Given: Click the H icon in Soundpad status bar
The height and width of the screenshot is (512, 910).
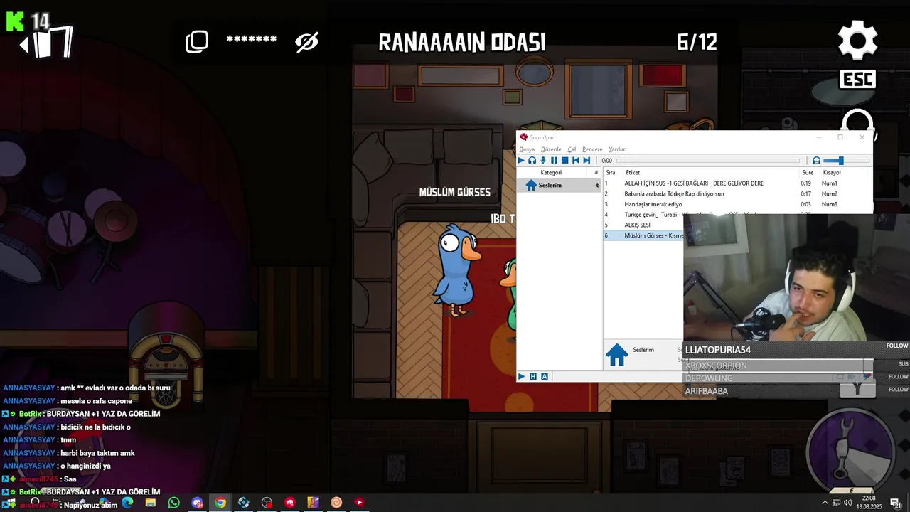Looking at the screenshot, I should [533, 376].
